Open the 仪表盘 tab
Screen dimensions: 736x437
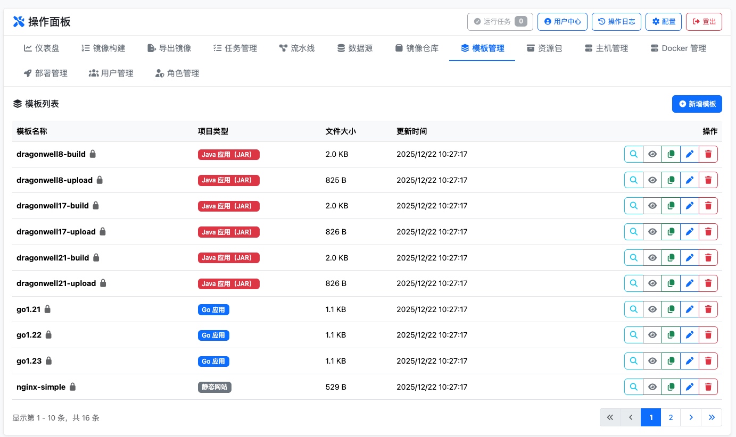click(42, 48)
